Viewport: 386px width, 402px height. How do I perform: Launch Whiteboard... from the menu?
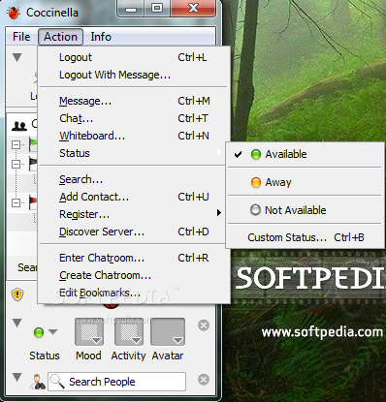click(x=133, y=136)
